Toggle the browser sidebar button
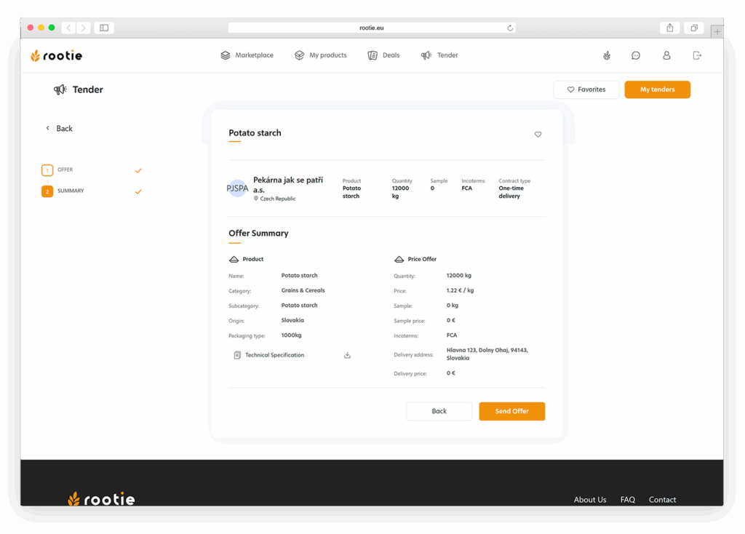The width and height of the screenshot is (745, 534). click(x=104, y=28)
